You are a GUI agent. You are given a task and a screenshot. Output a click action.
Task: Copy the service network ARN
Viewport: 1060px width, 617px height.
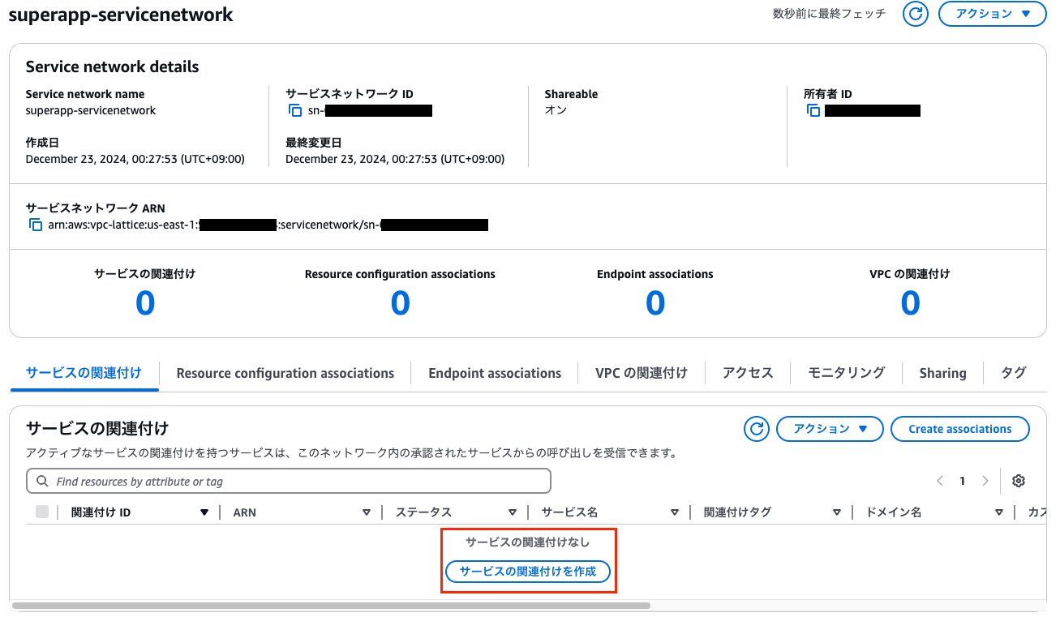pyautogui.click(x=35, y=225)
